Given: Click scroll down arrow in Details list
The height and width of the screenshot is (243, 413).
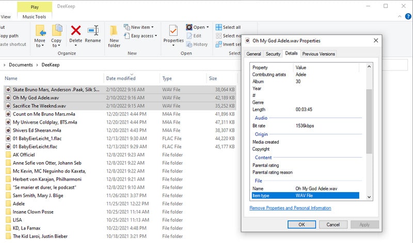Looking at the screenshot, I should click(x=369, y=197).
